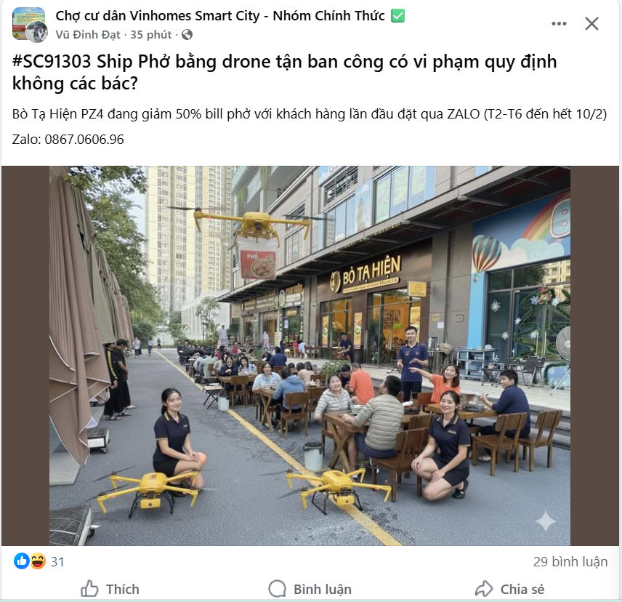The height and width of the screenshot is (602, 622).
Task: Open the three-dots post options menu
Action: coord(559,24)
